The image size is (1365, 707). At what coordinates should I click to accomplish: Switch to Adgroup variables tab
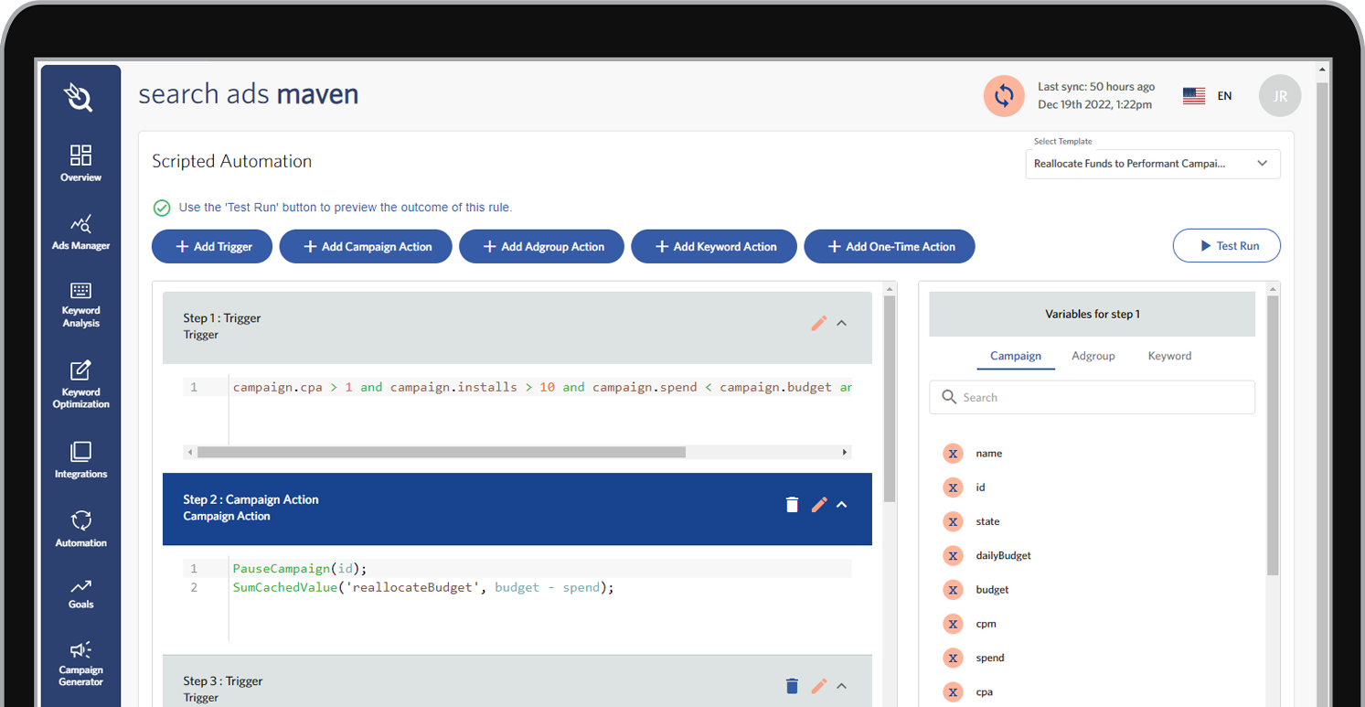(1093, 356)
